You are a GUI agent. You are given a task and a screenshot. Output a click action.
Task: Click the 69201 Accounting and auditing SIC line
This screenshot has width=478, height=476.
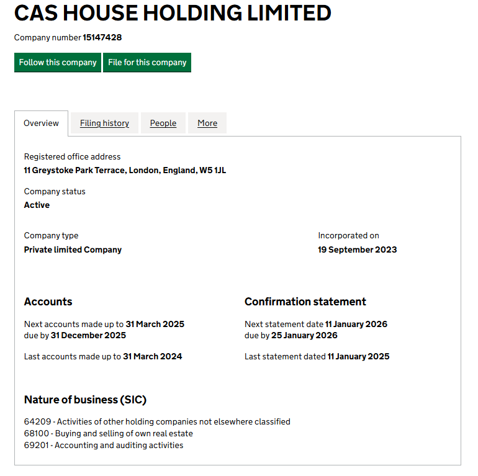coord(104,445)
